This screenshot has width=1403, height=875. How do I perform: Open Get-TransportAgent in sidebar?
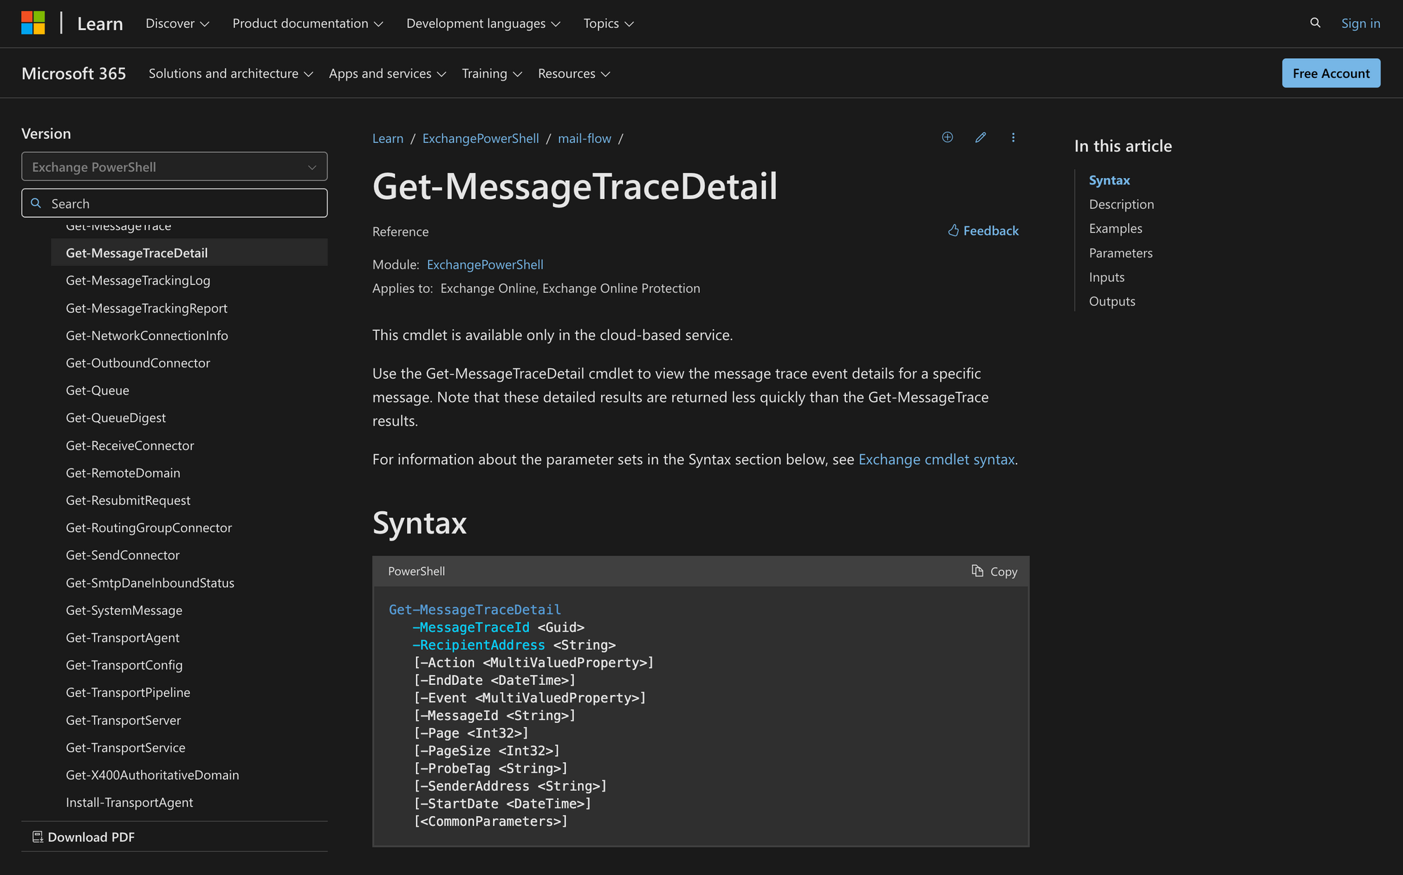(123, 638)
